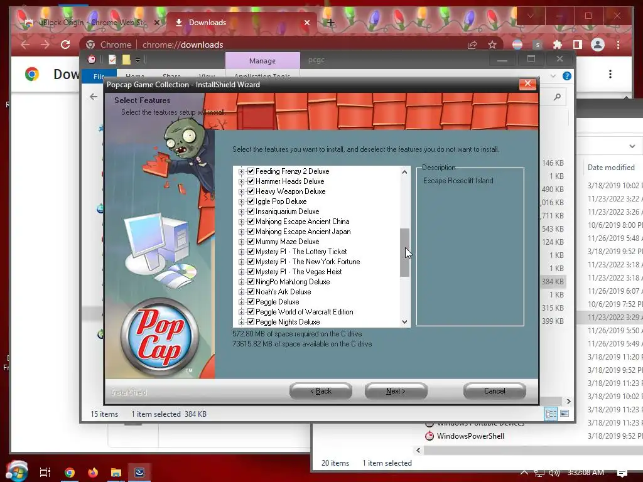Open Firefox from the taskbar
This screenshot has width=643, height=482.
(93, 473)
